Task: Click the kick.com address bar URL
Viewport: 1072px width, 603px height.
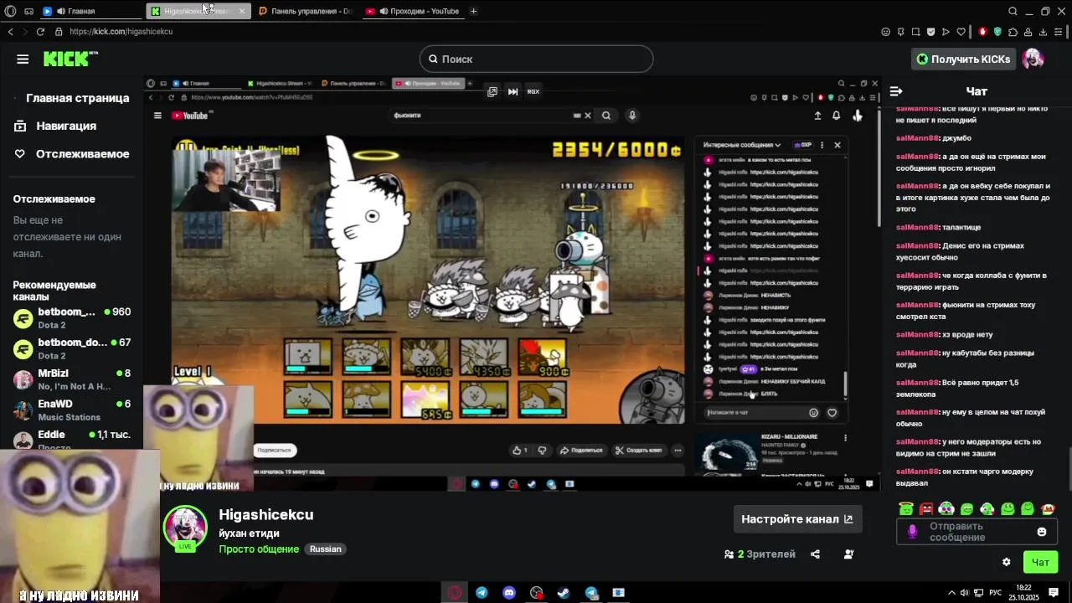Action: (121, 32)
